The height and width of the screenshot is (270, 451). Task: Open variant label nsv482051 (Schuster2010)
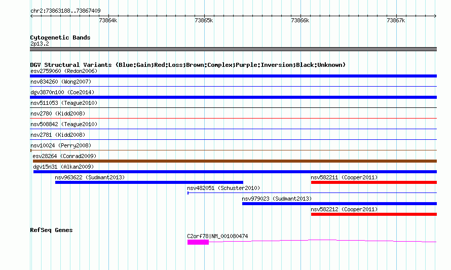pos(223,188)
